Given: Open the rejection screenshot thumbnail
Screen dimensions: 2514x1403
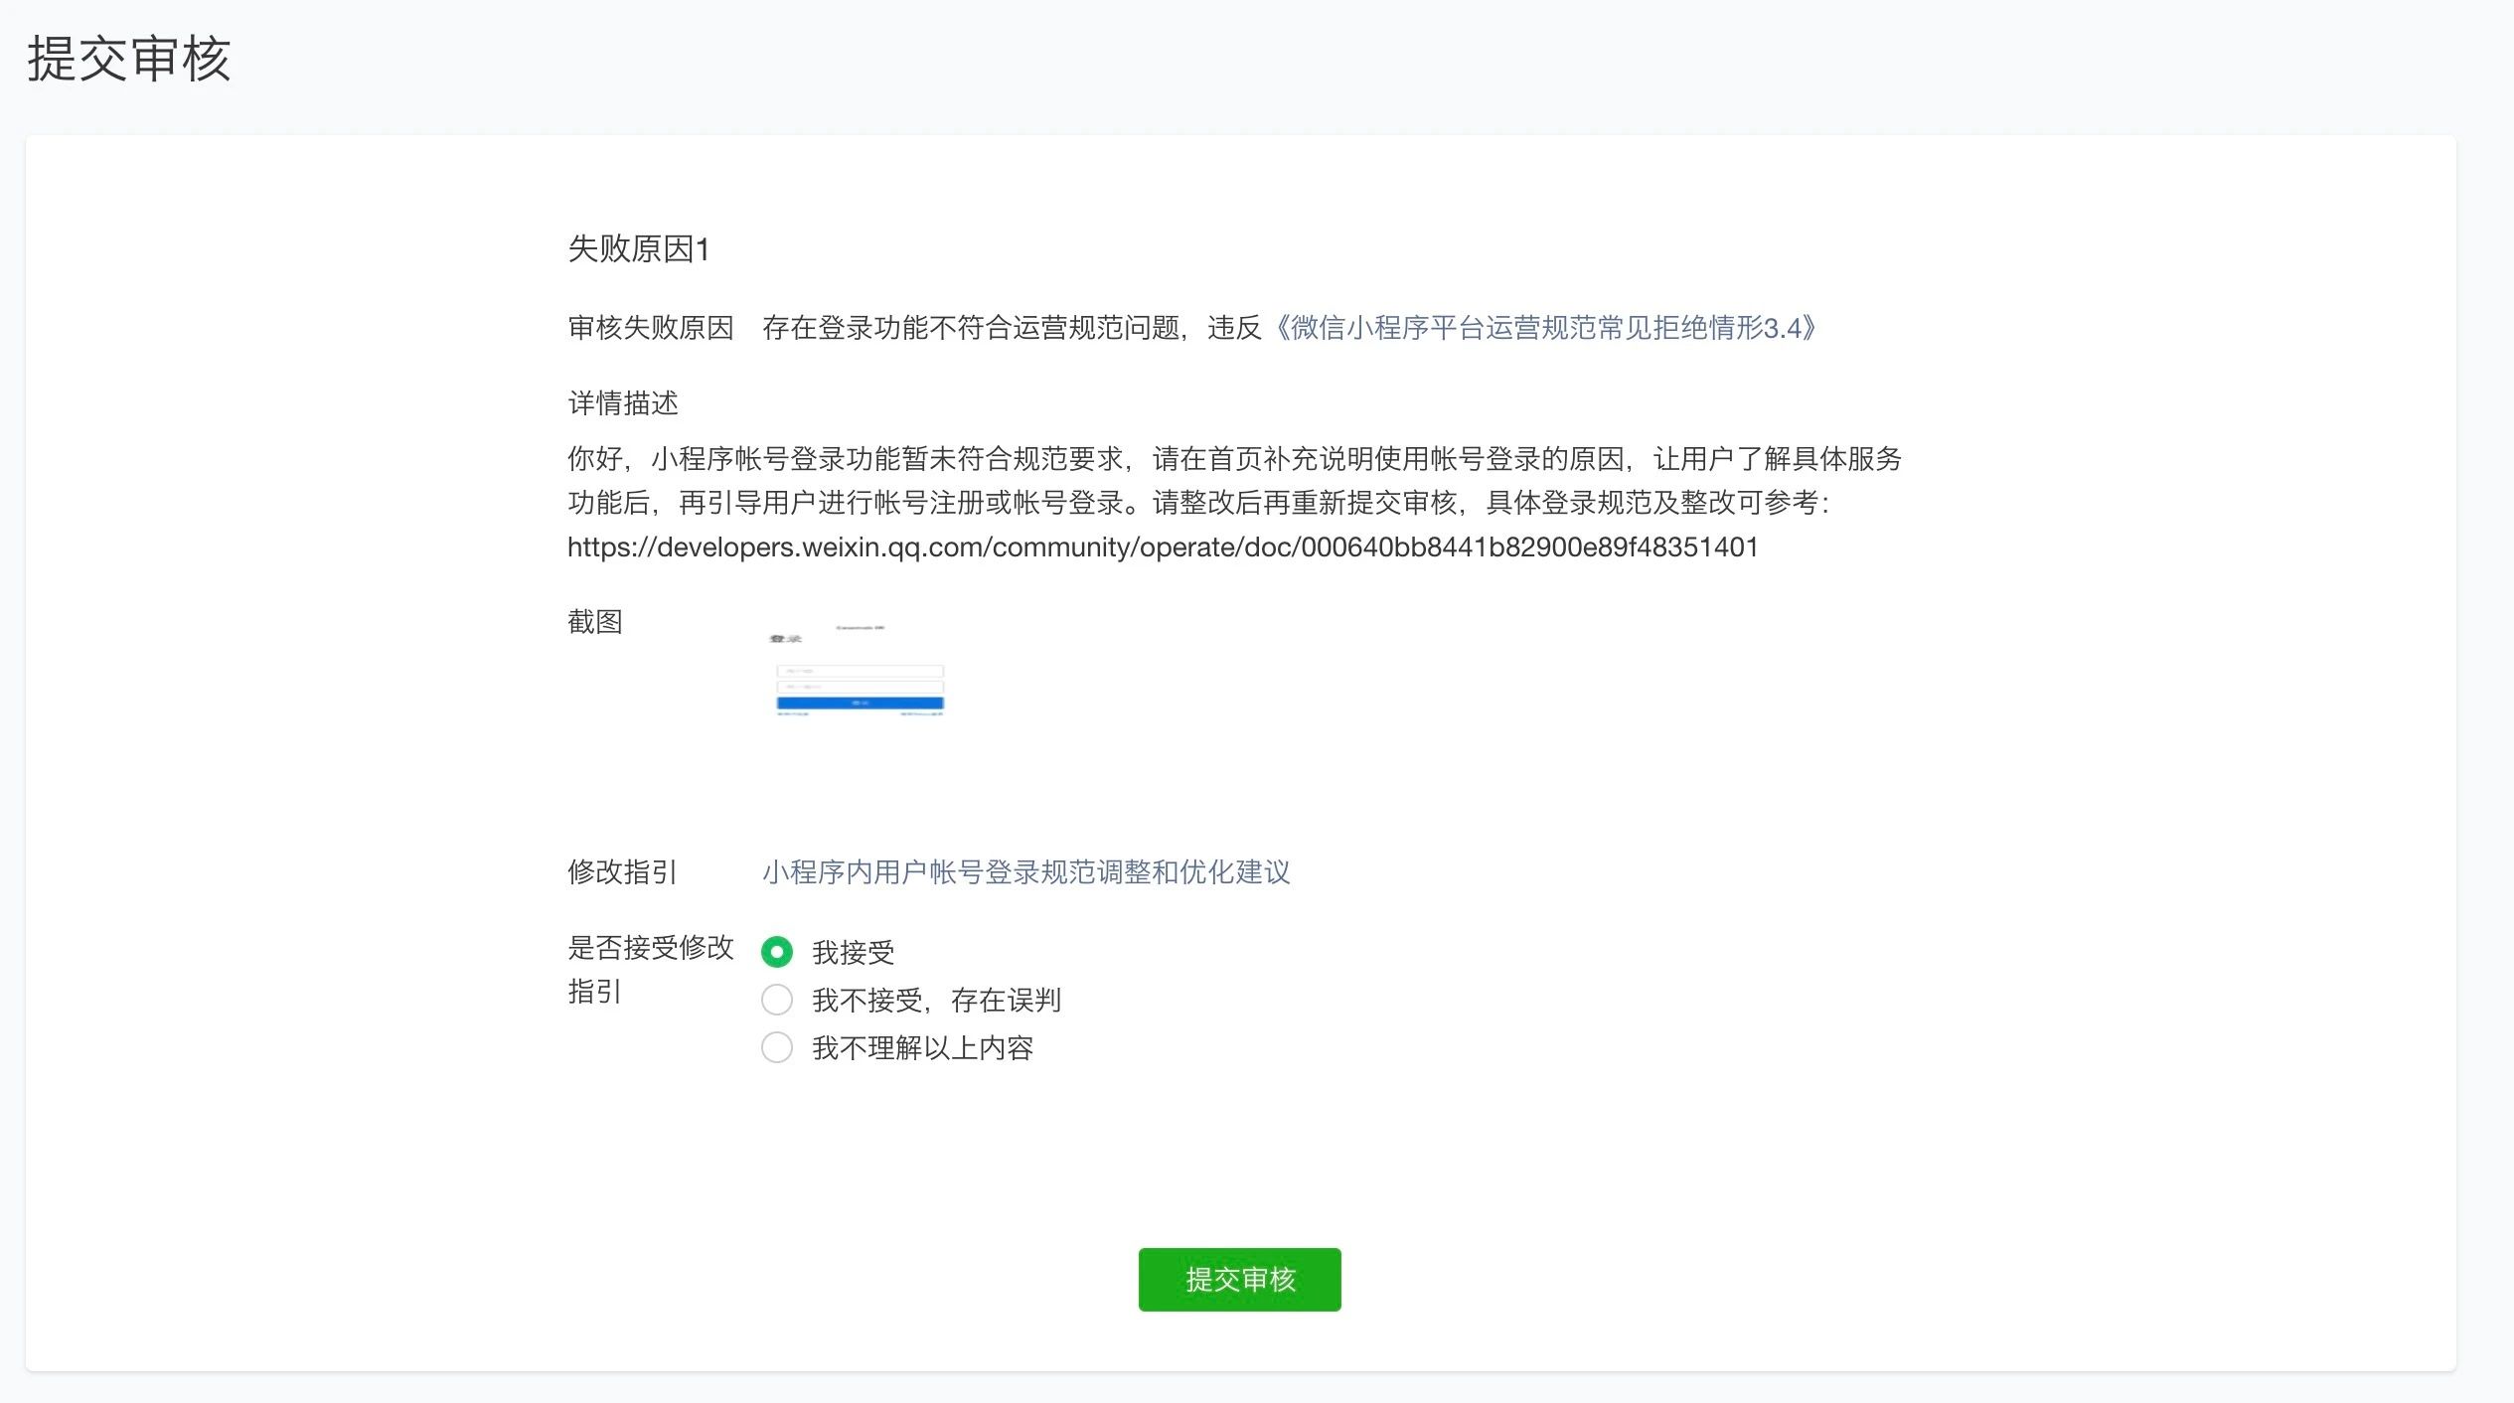Looking at the screenshot, I should tap(861, 671).
